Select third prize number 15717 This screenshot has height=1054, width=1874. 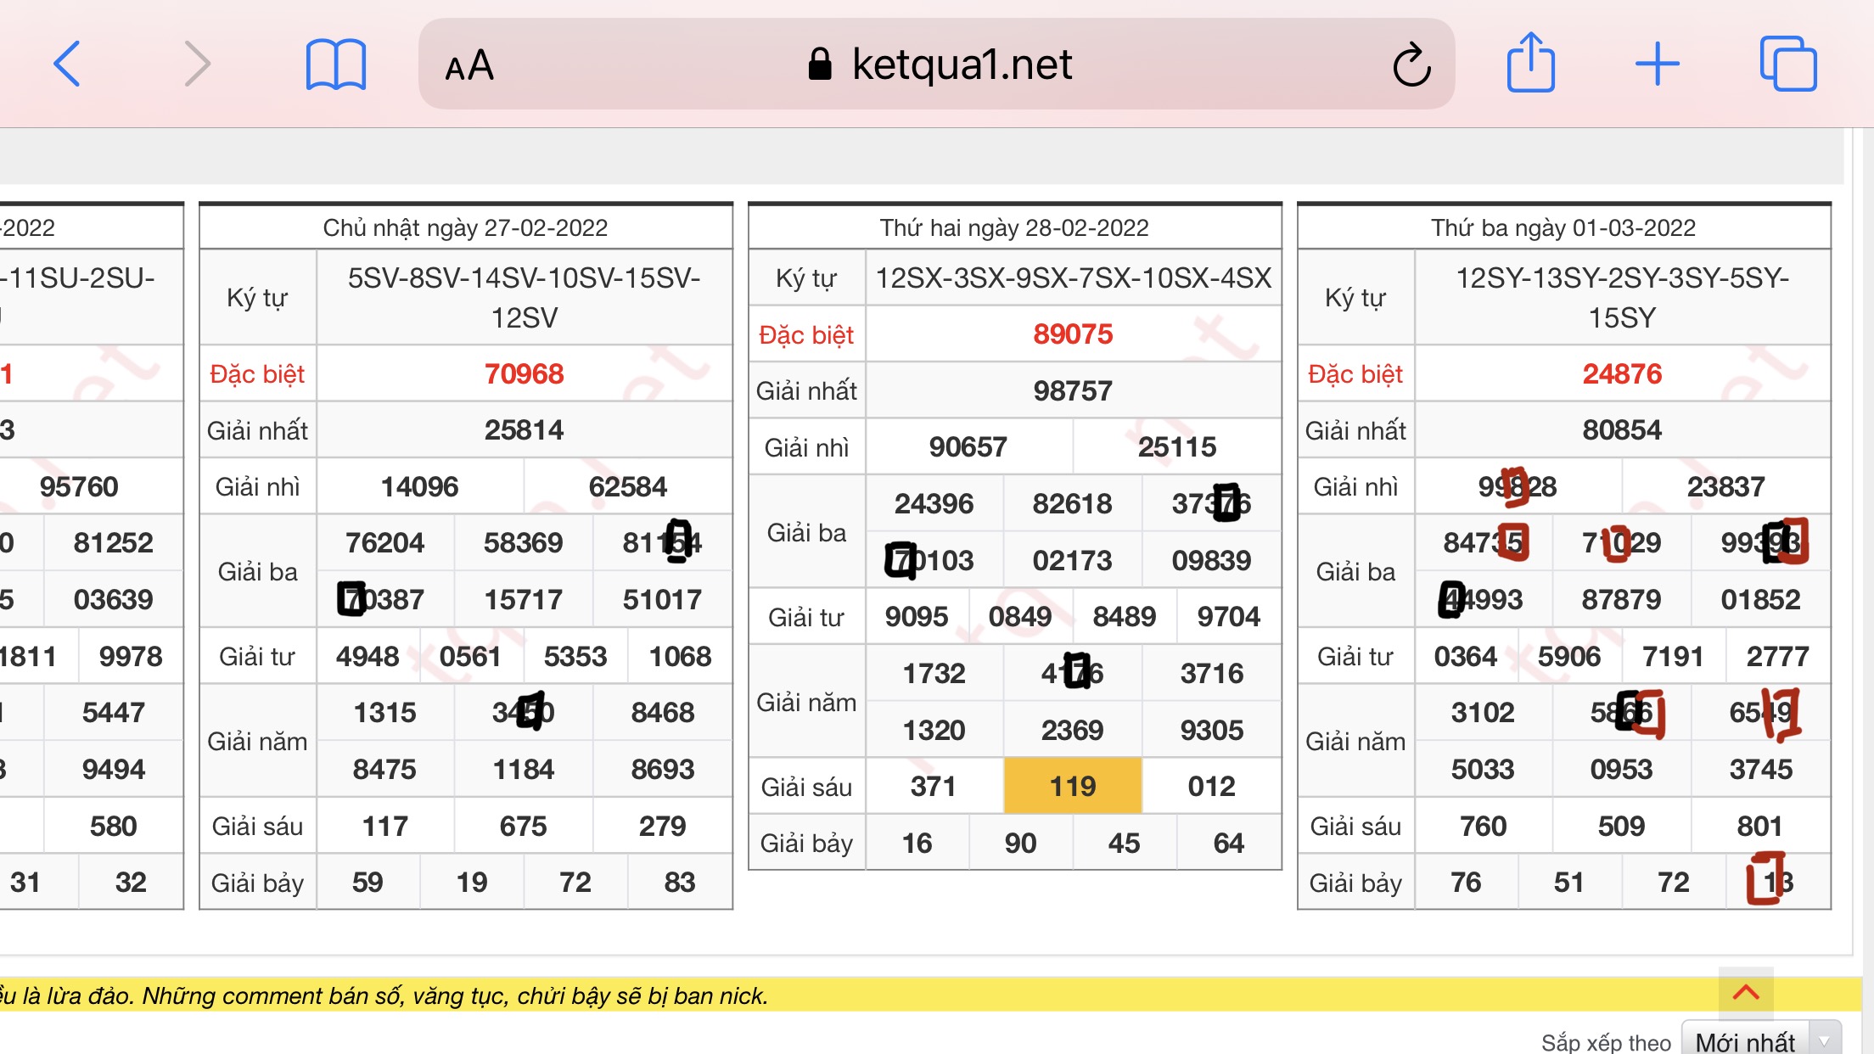tap(523, 599)
